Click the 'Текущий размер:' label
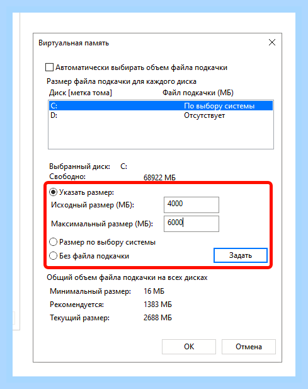The image size is (308, 389). (79, 318)
